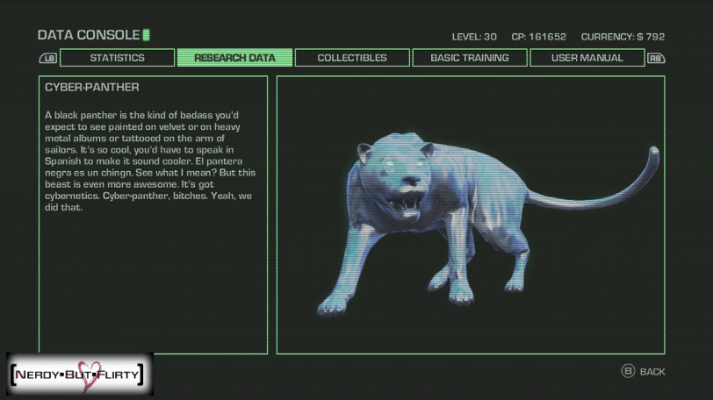713x400 pixels.
Task: Click the CP: 161652 value
Action: point(539,37)
